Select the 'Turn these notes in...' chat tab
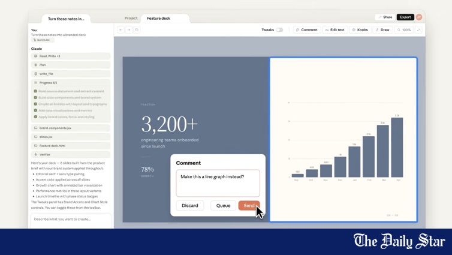The width and height of the screenshot is (452, 255). [66, 19]
